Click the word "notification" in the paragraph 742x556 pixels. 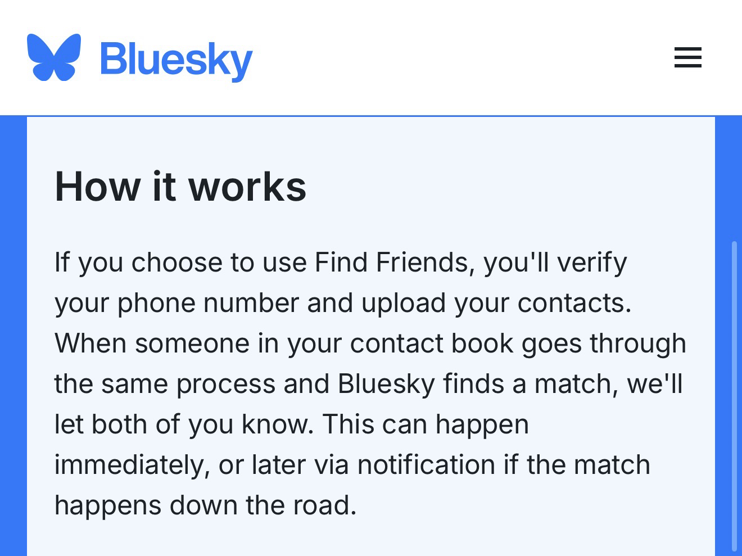[x=426, y=464]
